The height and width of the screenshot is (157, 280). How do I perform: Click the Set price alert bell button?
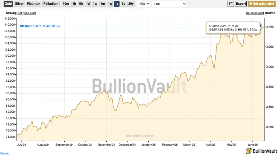pyautogui.click(x=262, y=4)
